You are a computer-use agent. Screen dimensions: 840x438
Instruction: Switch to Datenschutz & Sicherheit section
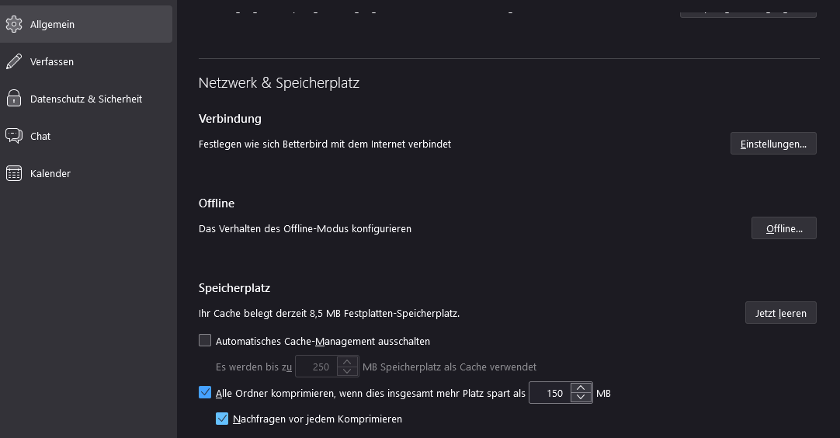point(85,99)
